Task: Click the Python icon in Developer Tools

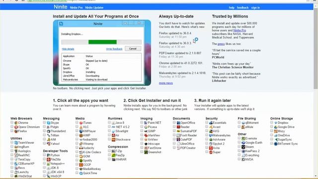Action: 49,155
